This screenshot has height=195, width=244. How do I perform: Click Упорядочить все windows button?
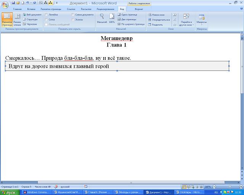pyautogui.click(x=159, y=19)
